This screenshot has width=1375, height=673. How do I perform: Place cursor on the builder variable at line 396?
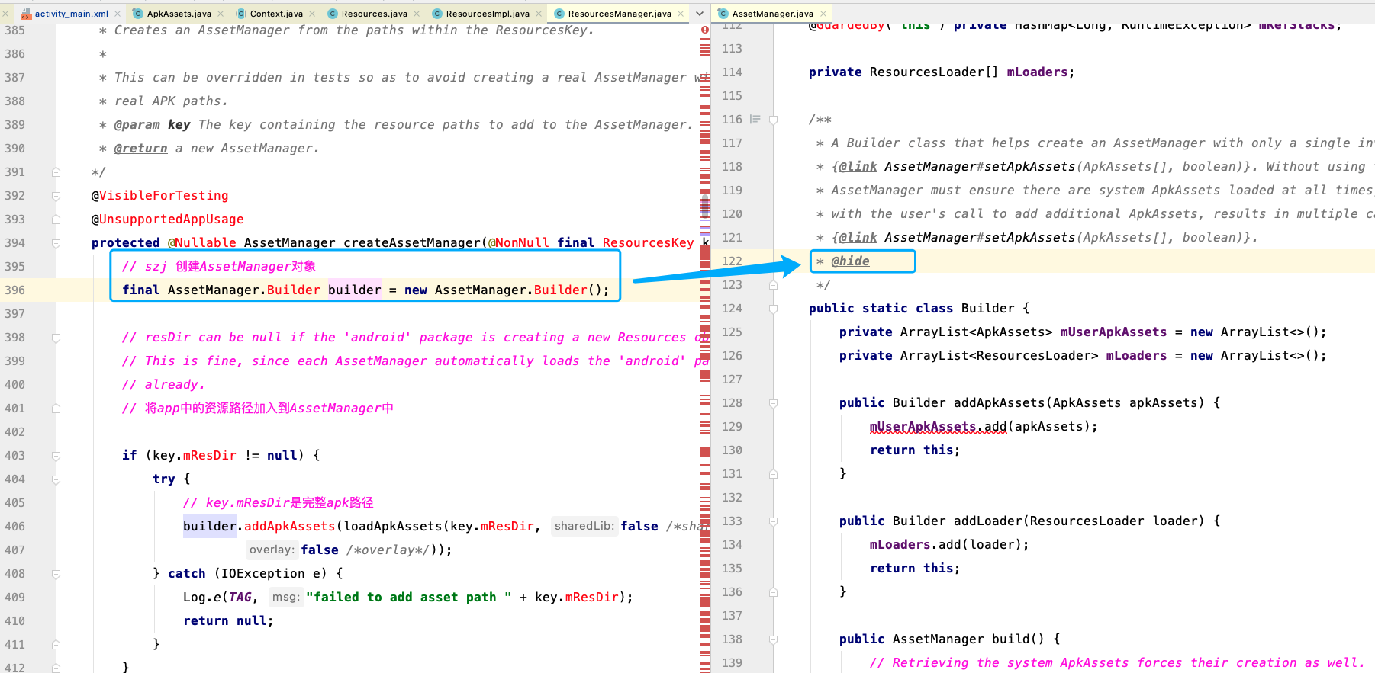pos(354,290)
